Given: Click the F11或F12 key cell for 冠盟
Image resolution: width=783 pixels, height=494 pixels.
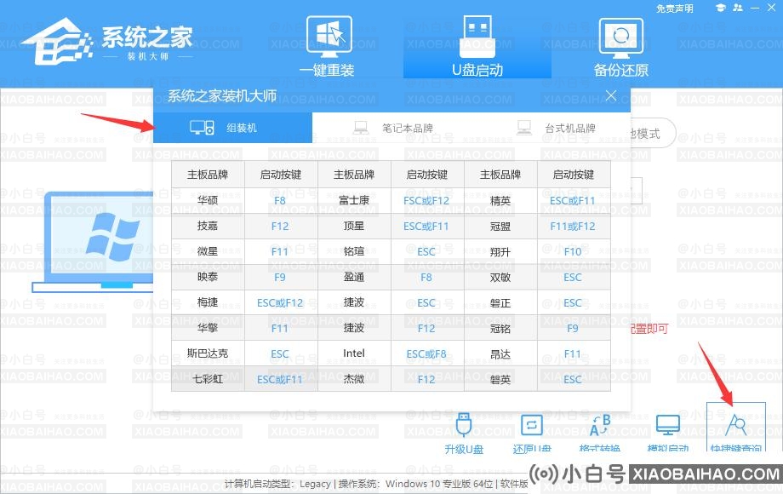Looking at the screenshot, I should [x=573, y=227].
